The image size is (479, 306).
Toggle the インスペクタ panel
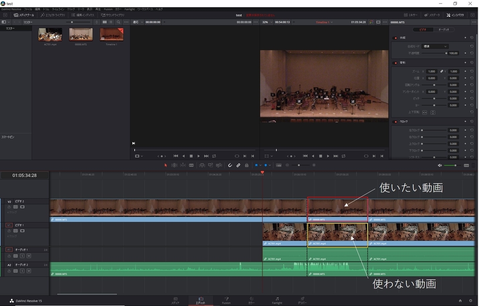(455, 15)
